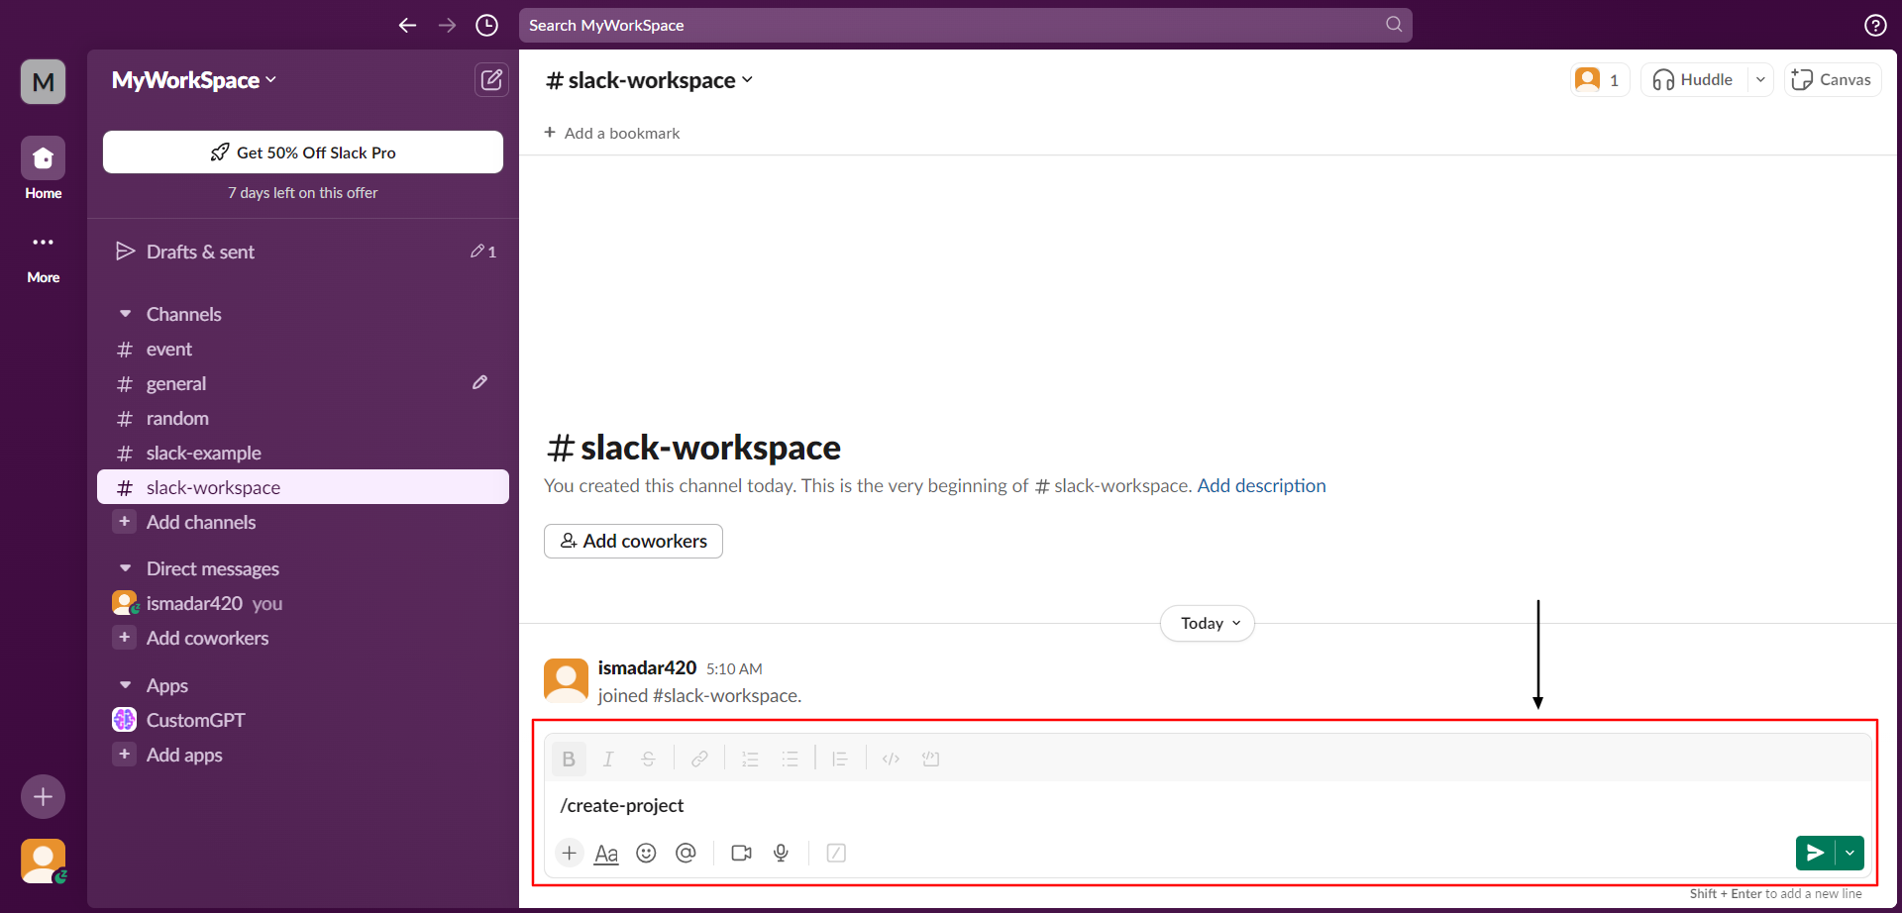Click Add coworkers in sidebar
Viewport: 1902px width, 913px height.
[303, 638]
